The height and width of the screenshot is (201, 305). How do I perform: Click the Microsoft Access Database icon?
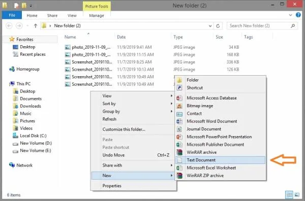point(179,98)
